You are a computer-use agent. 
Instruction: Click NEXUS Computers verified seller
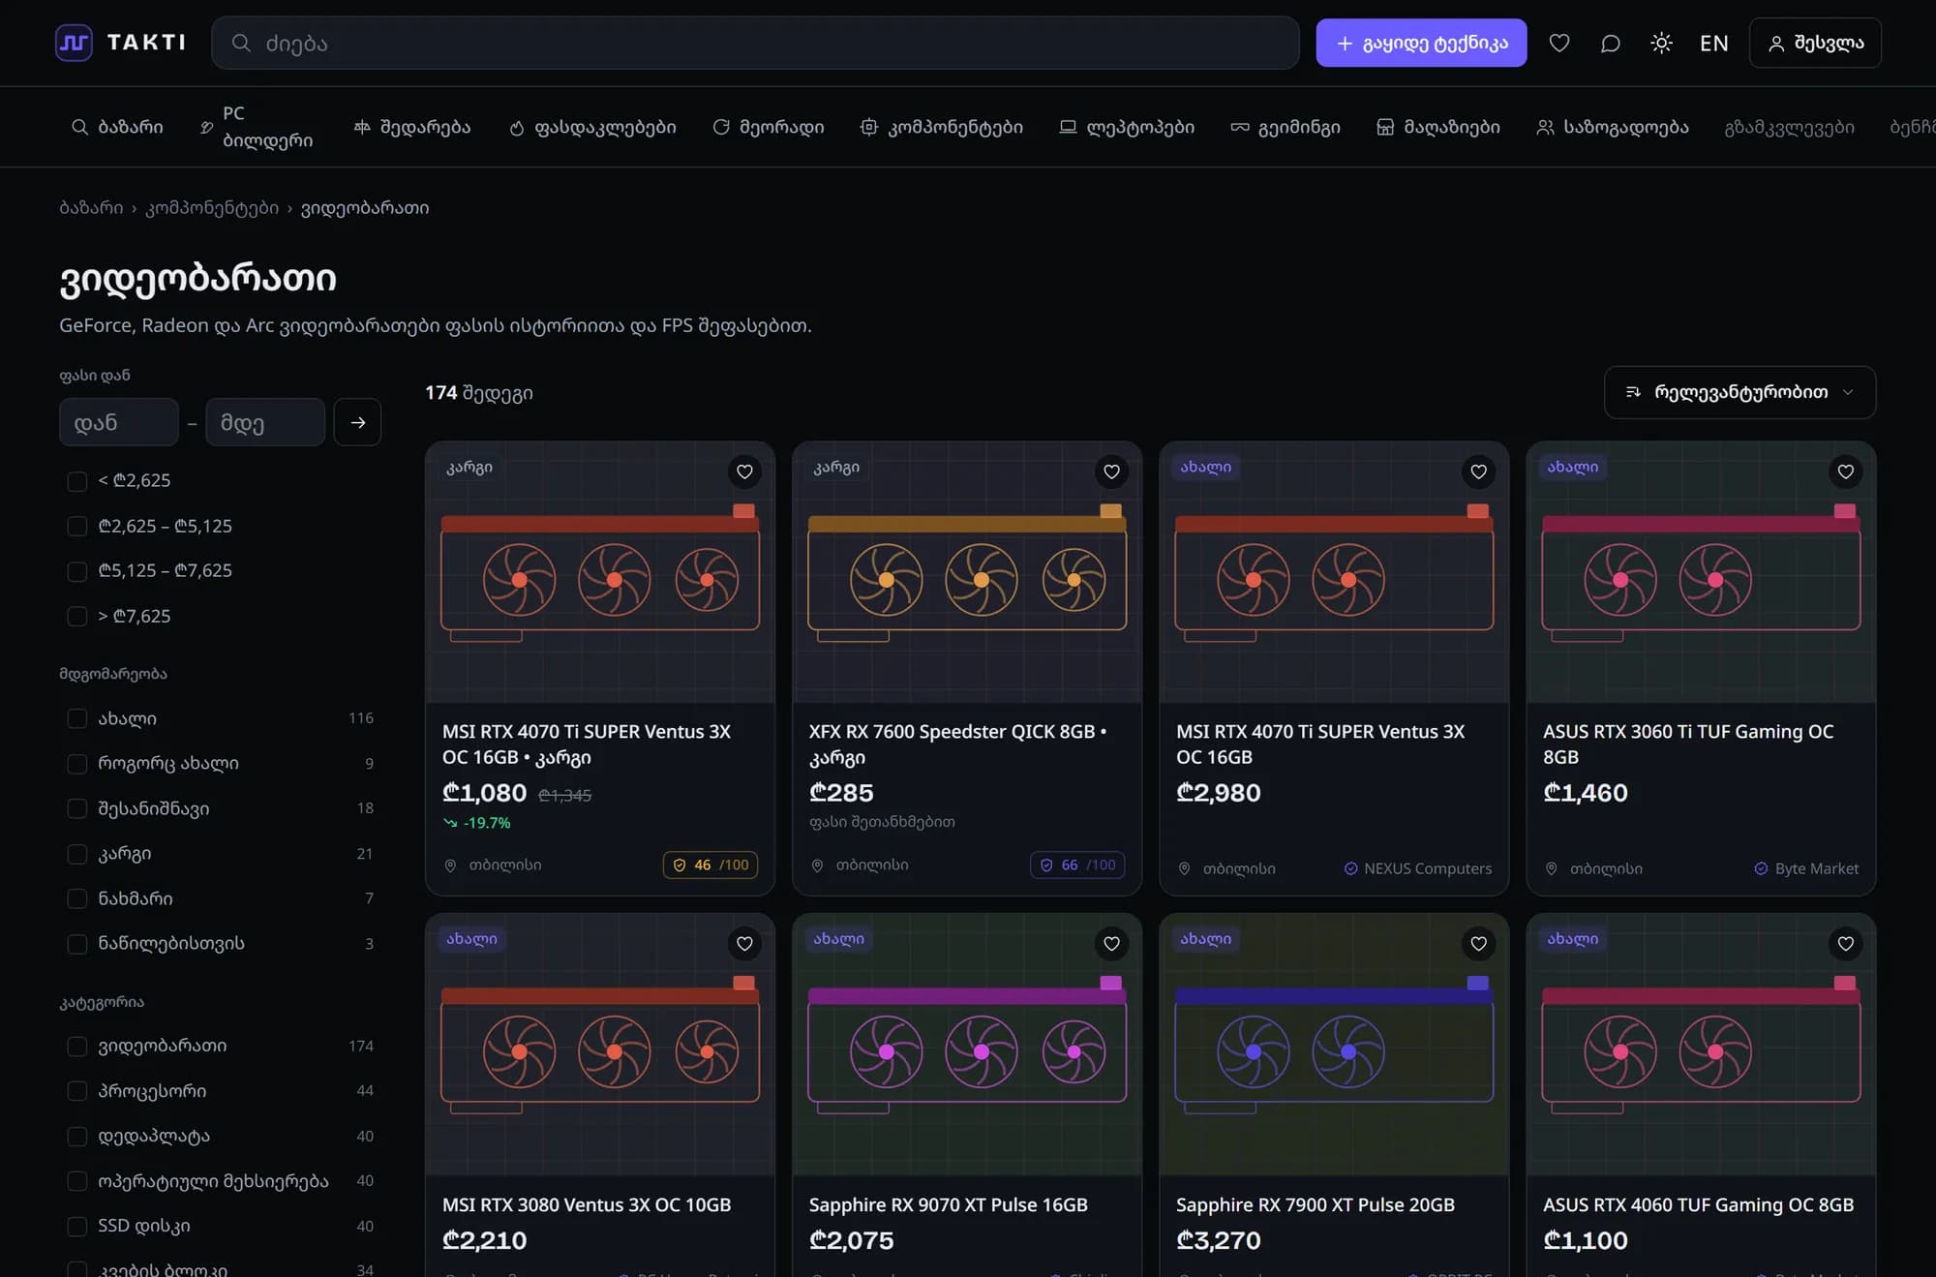click(1418, 868)
